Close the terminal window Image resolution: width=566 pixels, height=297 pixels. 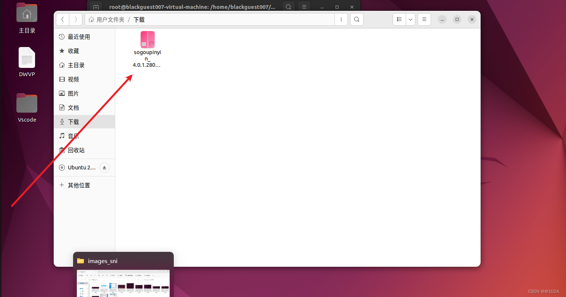[352, 7]
